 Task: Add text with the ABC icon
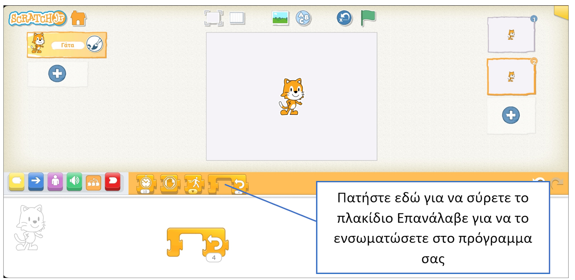pyautogui.click(x=303, y=18)
